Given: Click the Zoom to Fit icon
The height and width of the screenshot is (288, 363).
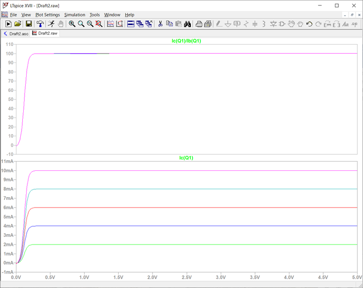Looking at the screenshot, I should pyautogui.click(x=99, y=24).
